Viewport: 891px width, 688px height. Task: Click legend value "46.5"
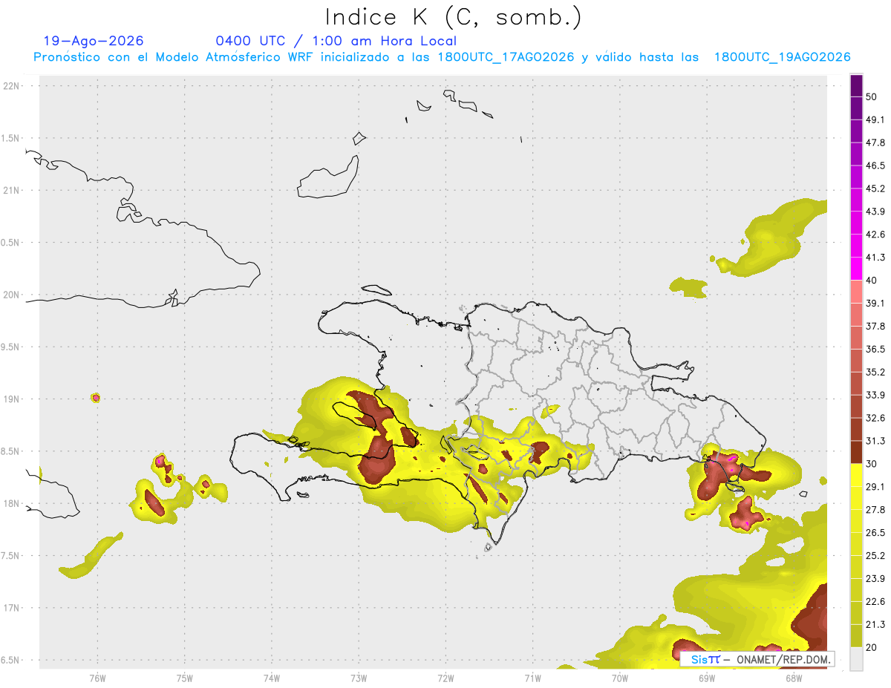875,166
